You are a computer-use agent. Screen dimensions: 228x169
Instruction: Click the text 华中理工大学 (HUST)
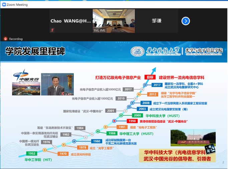[x=137, y=134]
